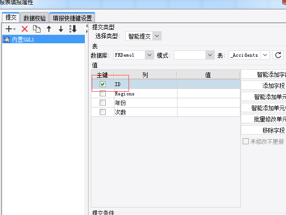
Task: Select the 次数 column cell
Action: coord(145,112)
